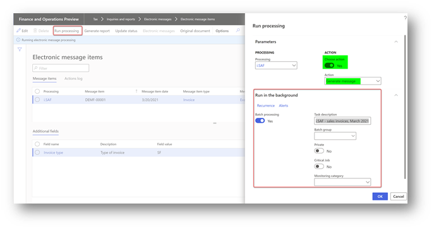Click the Task description field
This screenshot has width=434, height=230.
tap(342, 121)
